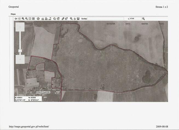Viewport: 179px width, 130px height.
Task: Select the zoom in magnifier tool
Action: pyautogui.click(x=23, y=19)
